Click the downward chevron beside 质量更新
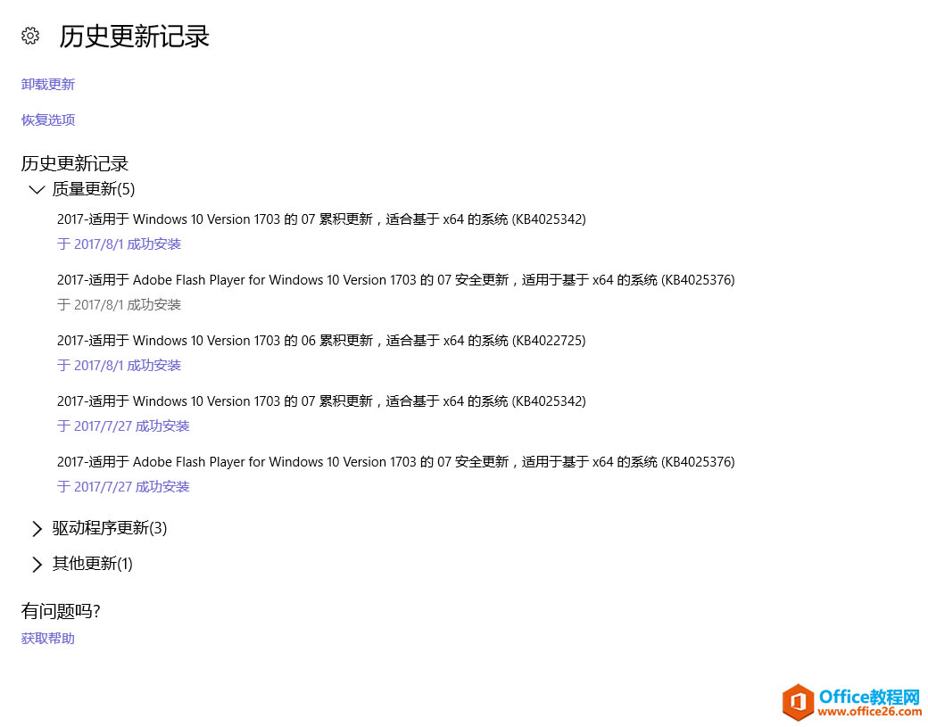Viewport: 928px width, 727px height. coord(37,189)
